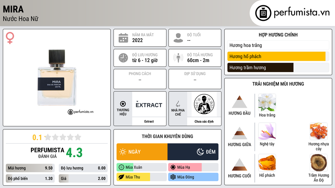Click the Độ lưu hương 0.00 rating bar
335x188 pixels.
[83, 168]
